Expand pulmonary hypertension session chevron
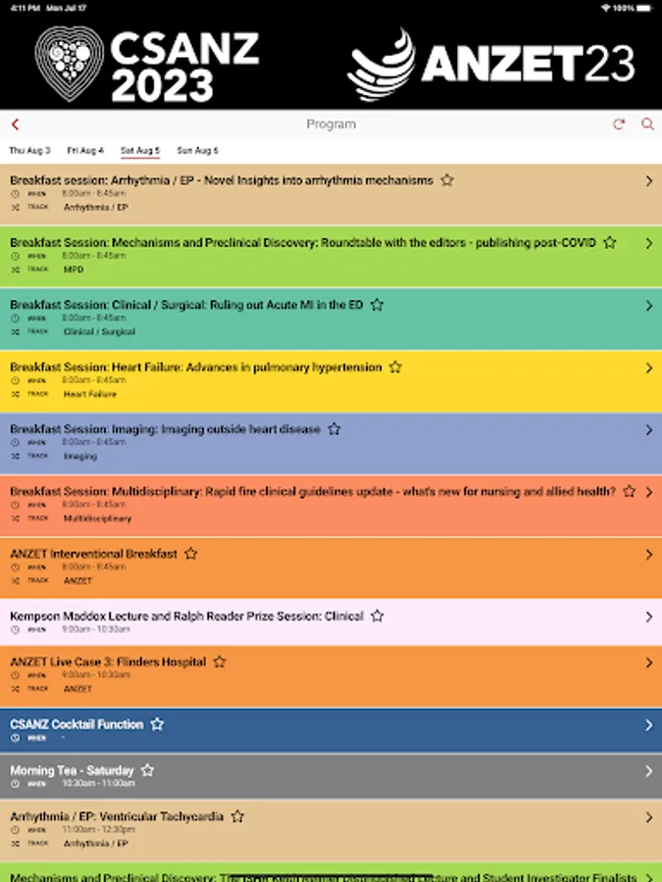 pyautogui.click(x=649, y=367)
